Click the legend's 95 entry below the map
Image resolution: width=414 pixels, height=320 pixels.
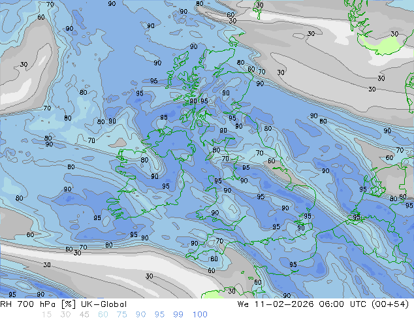pos(159,315)
